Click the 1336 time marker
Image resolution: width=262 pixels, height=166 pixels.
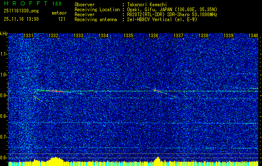coord(153,36)
